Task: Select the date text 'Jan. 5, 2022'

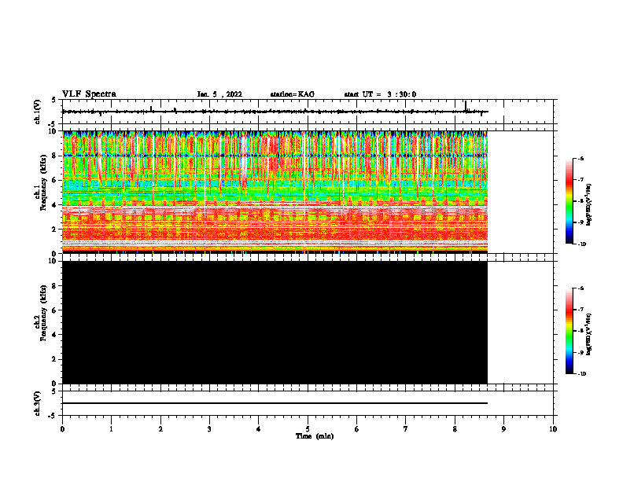Action: point(219,94)
